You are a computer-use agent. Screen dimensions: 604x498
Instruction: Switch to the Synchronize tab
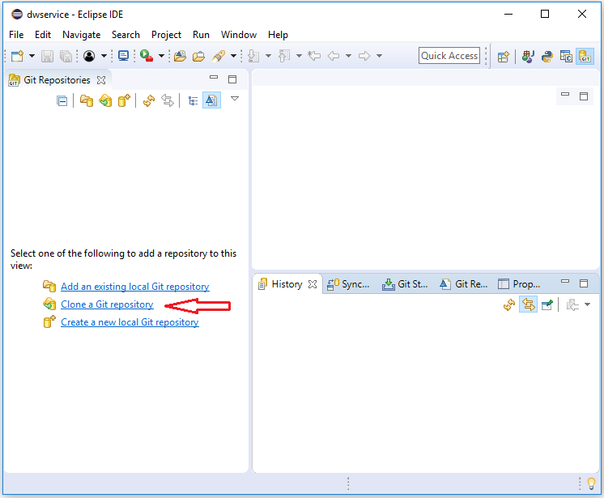(x=348, y=284)
